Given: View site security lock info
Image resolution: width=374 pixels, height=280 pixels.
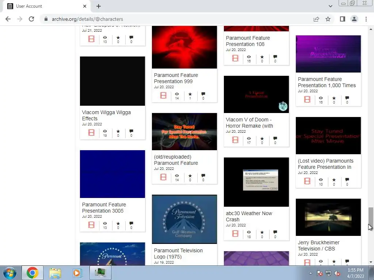Looking at the screenshot, I should coord(46,19).
